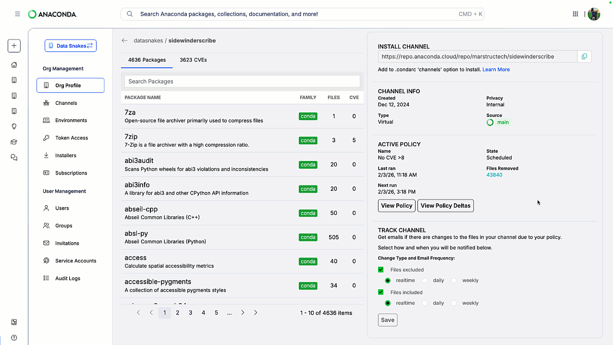Open Channels in Org Management
Image resolution: width=613 pixels, height=345 pixels.
pyautogui.click(x=66, y=103)
